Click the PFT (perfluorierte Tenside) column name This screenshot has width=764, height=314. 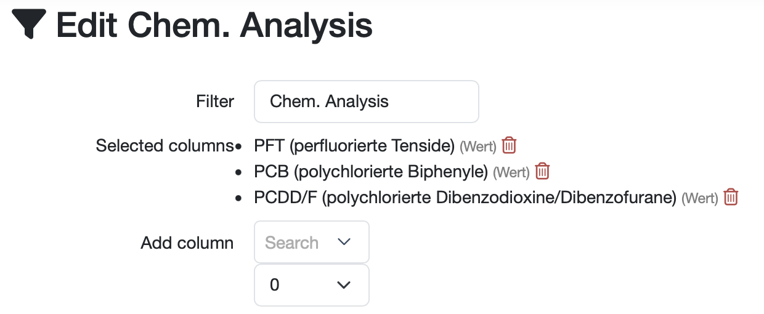[x=354, y=147]
